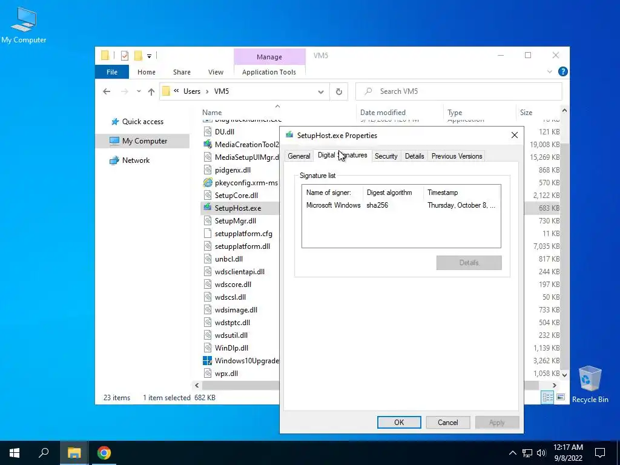Open the View ribbon tab
Screen dimensions: 620x465
coord(216,72)
